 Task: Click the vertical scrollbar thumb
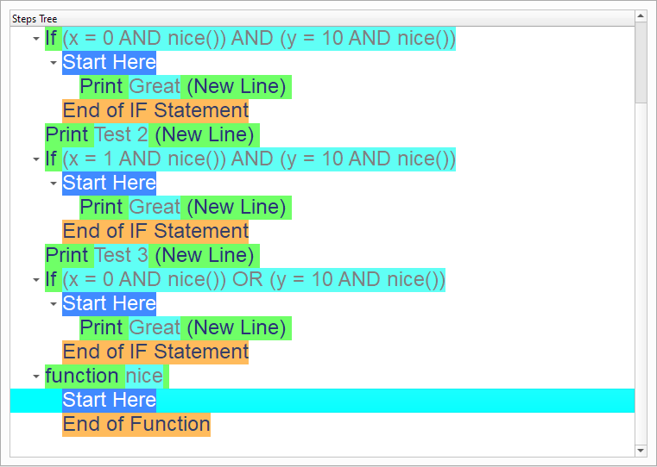pos(641,62)
